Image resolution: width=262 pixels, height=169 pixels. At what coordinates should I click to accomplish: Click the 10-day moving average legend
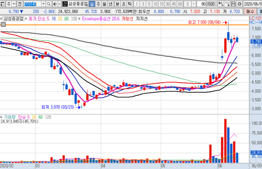[53, 19]
